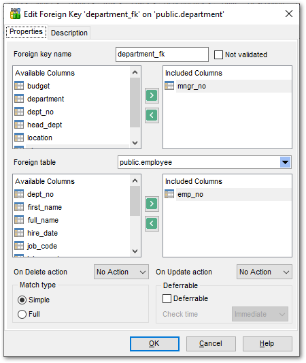Open Help for this dialog
This screenshot has height=363, width=306.
(267, 343)
